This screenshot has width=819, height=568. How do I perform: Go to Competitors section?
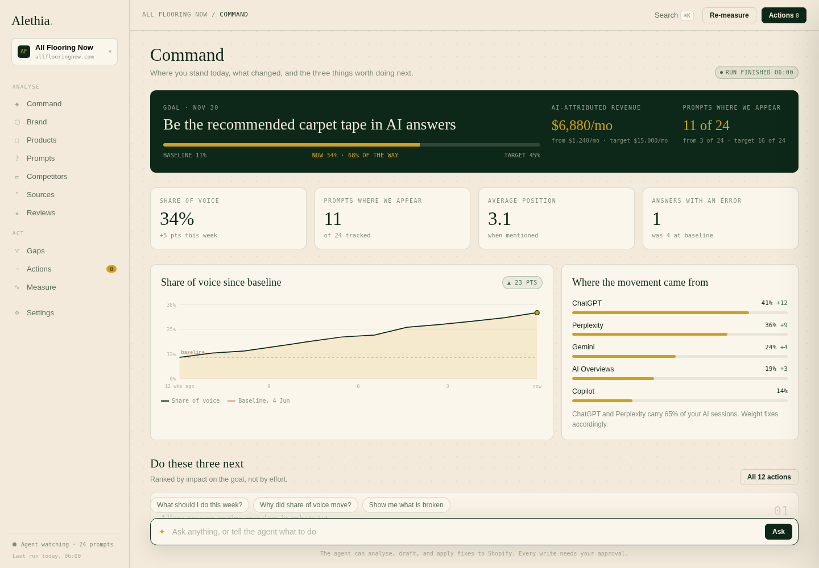[x=64, y=177]
